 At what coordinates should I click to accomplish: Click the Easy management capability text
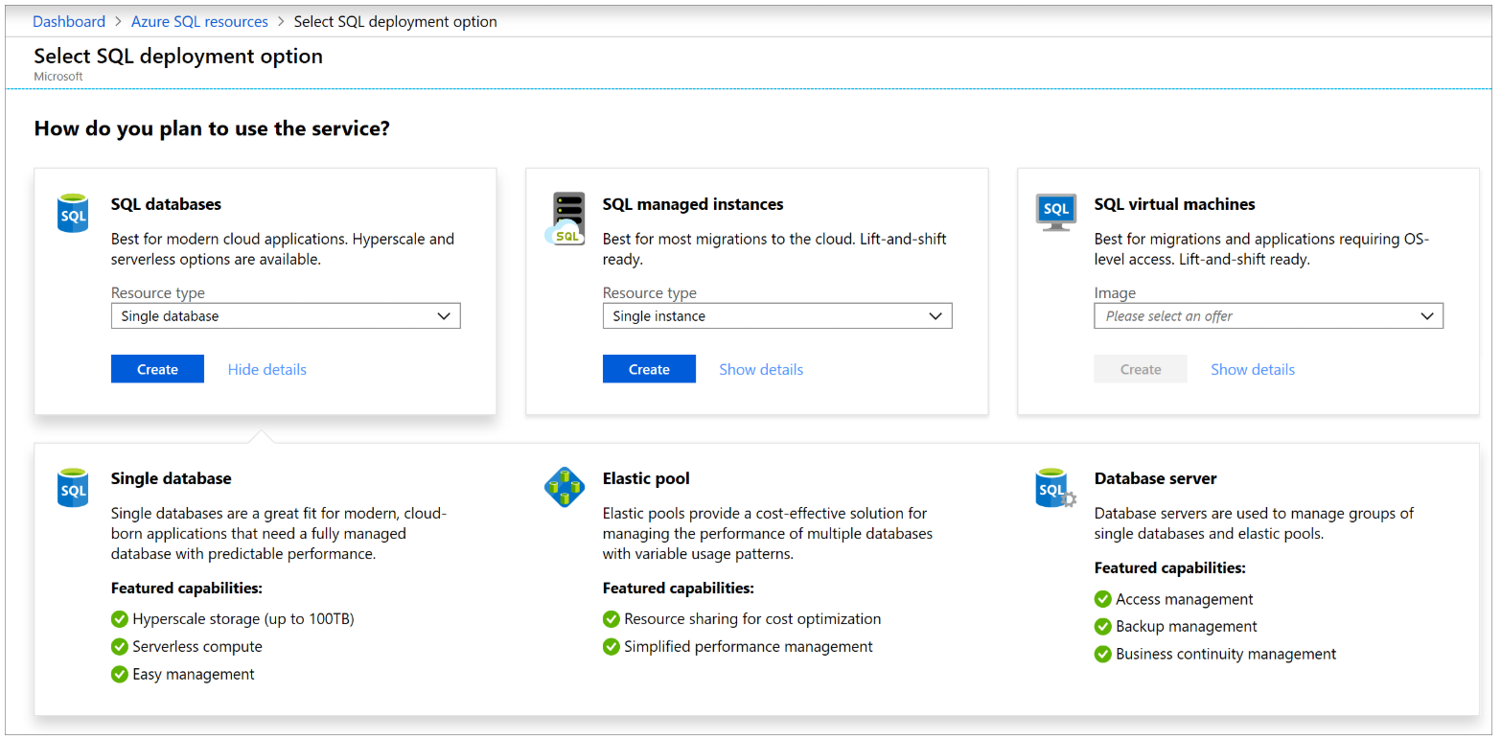pos(194,675)
